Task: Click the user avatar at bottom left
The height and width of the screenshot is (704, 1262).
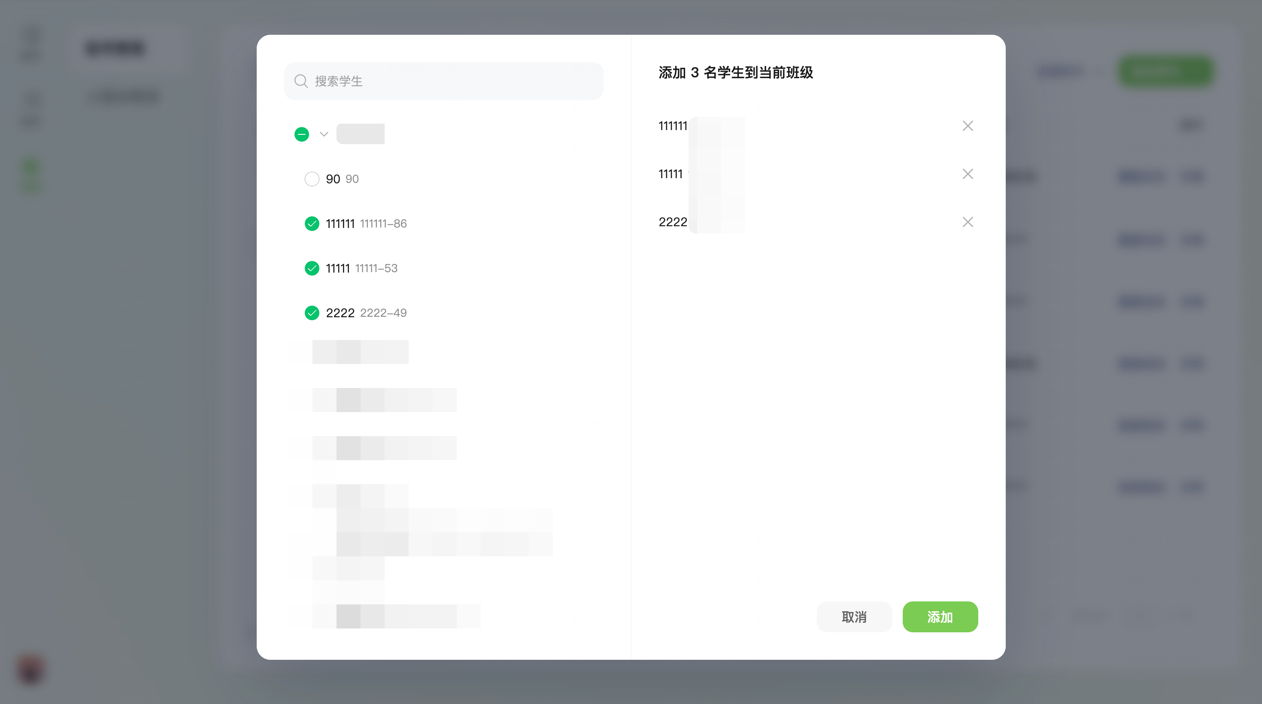Action: coord(31,669)
